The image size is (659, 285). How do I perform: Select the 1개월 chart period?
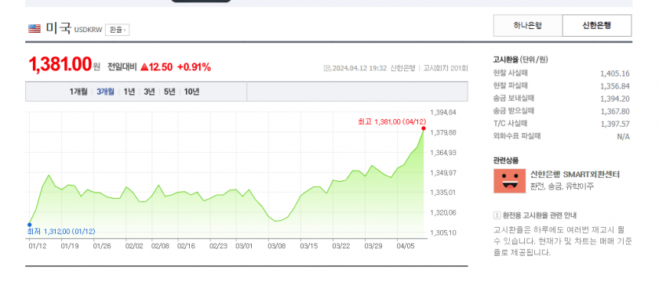coord(78,92)
